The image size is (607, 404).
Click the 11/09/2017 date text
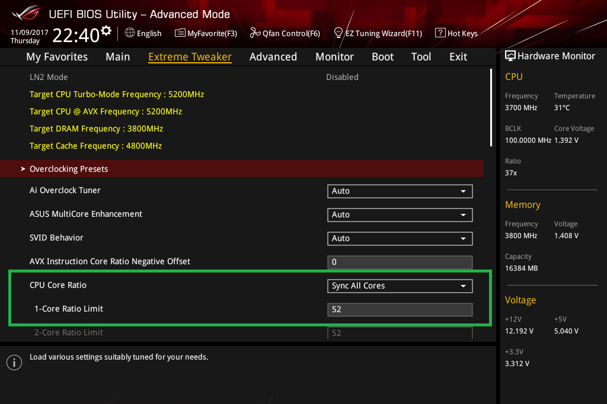[x=30, y=33]
